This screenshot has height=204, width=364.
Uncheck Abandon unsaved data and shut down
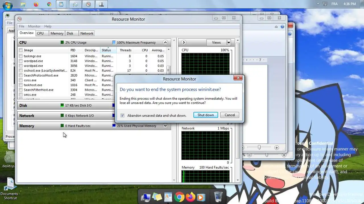pos(122,115)
